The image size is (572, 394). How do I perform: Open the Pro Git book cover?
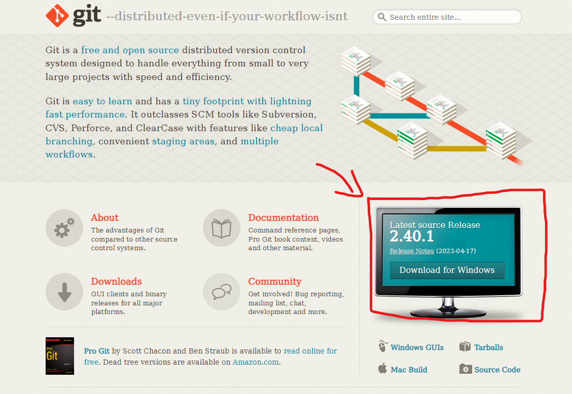(60, 356)
